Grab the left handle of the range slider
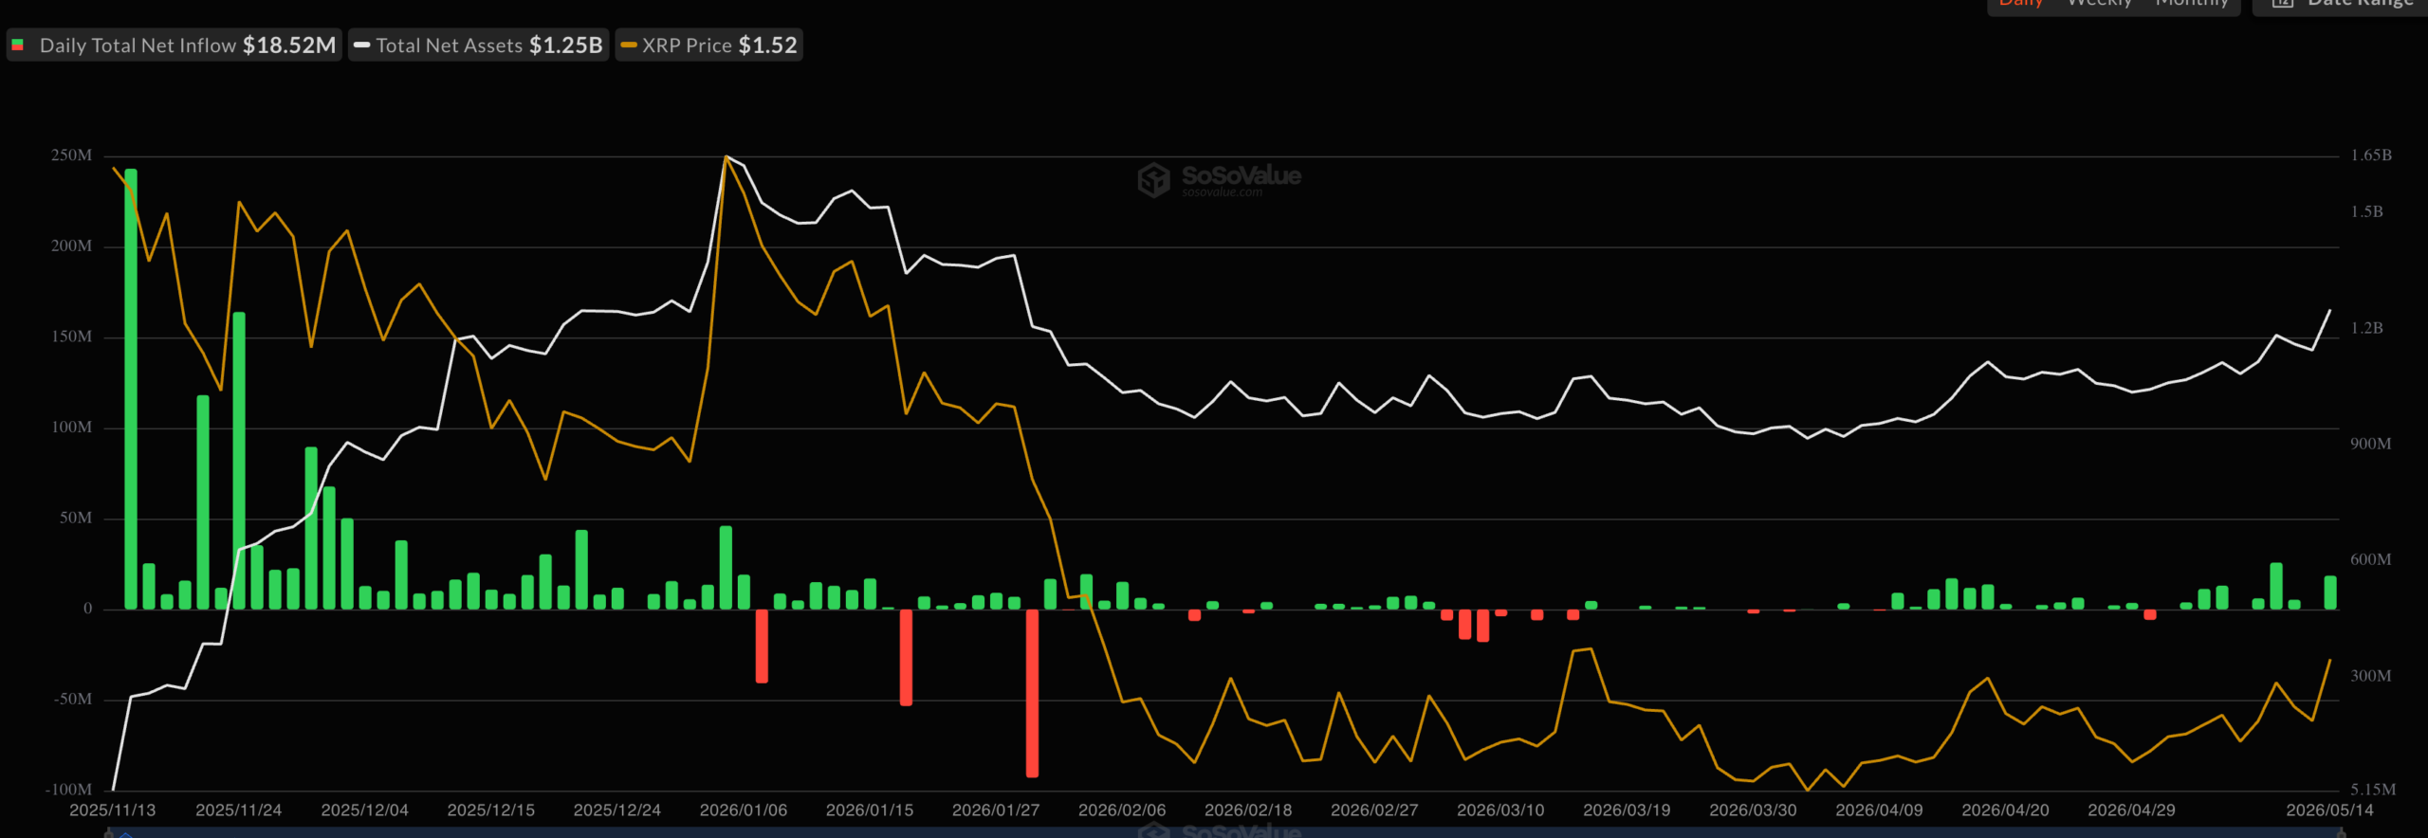This screenshot has height=838, width=2428. [109, 833]
